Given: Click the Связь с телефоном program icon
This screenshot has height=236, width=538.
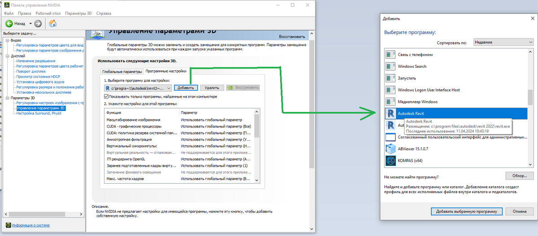Looking at the screenshot, I should coord(390,55).
